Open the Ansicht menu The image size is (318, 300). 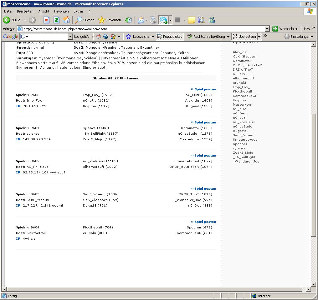pyautogui.click(x=44, y=11)
